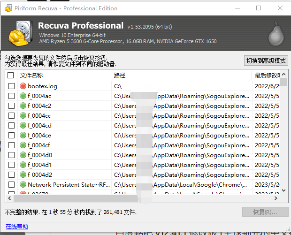The image size is (291, 235).
Task: Select the bootex.log file name
Action: coord(42,86)
